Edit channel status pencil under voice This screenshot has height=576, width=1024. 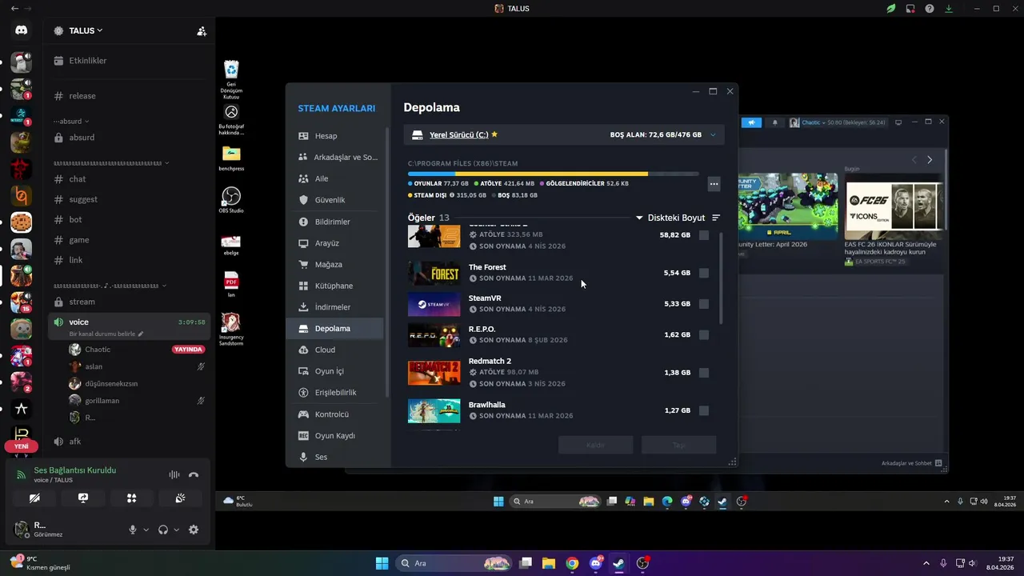point(141,334)
